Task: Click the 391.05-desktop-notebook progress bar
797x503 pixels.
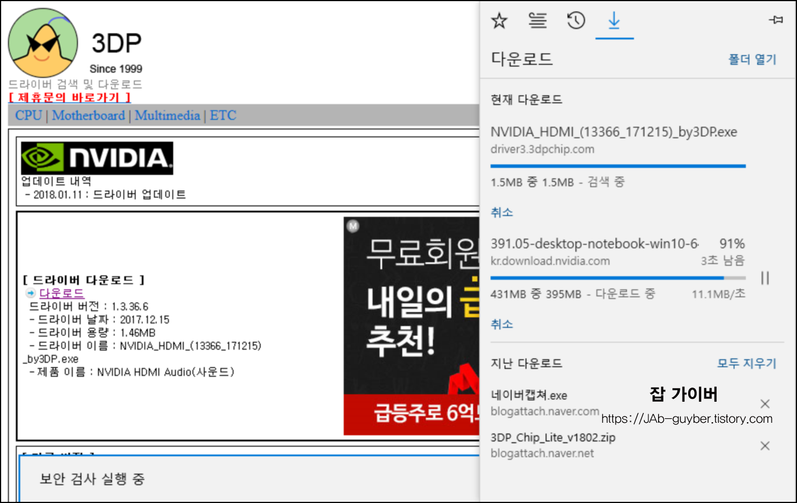Action: [x=618, y=278]
